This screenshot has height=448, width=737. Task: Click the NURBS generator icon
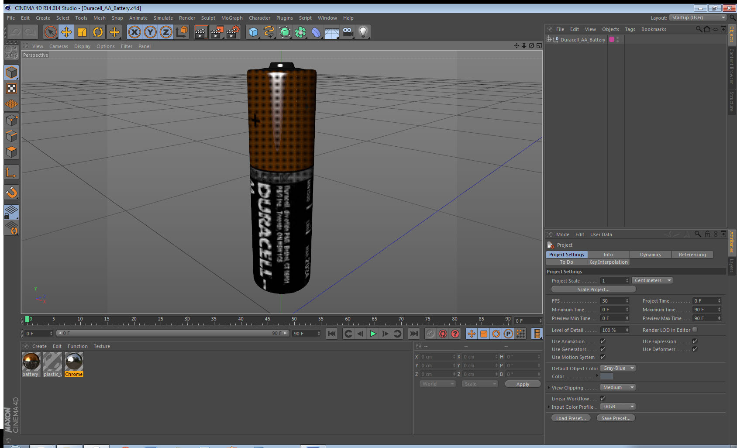coord(285,32)
